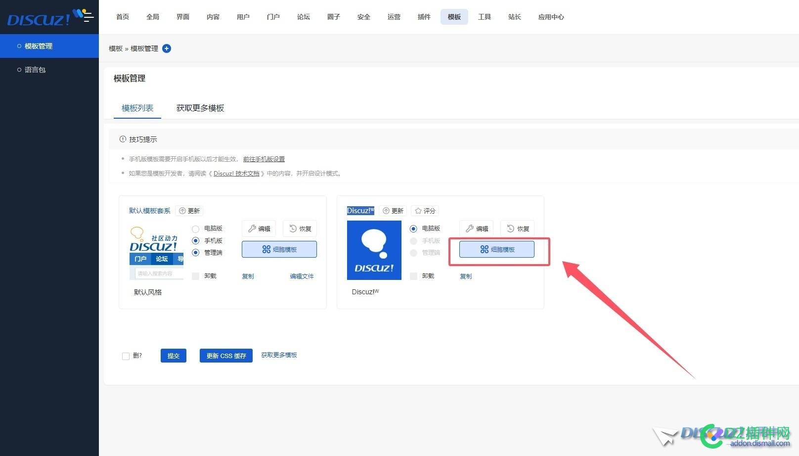This screenshot has height=456, width=799.
Task: Open 插件 in top navigation
Action: click(x=424, y=17)
